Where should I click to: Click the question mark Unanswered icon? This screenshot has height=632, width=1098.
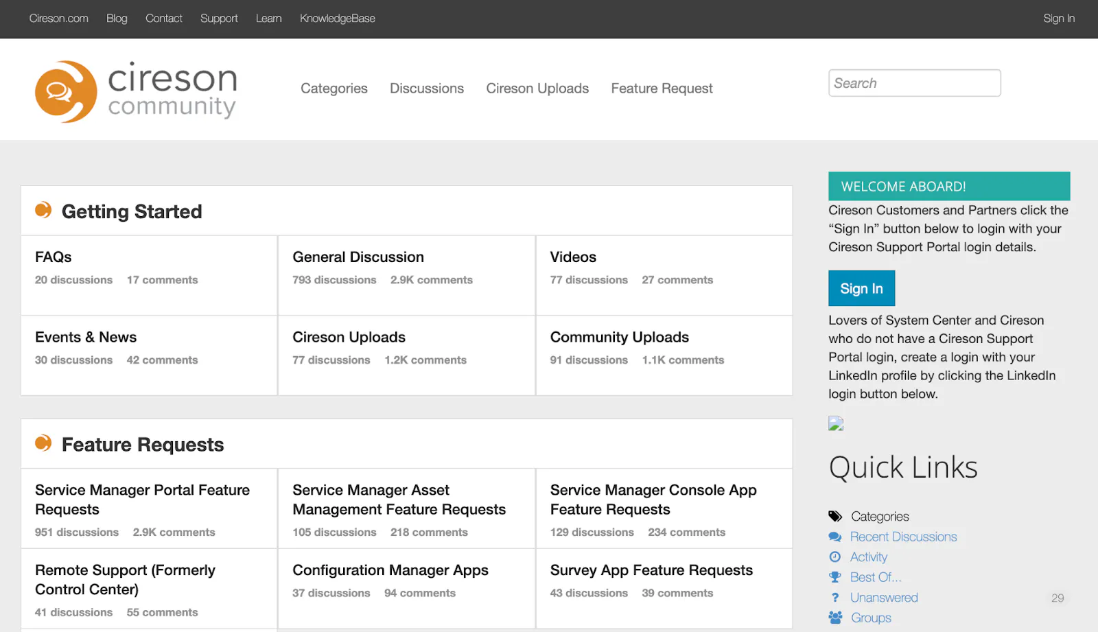pos(835,598)
